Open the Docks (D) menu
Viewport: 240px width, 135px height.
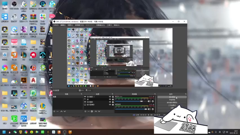coord(79,25)
